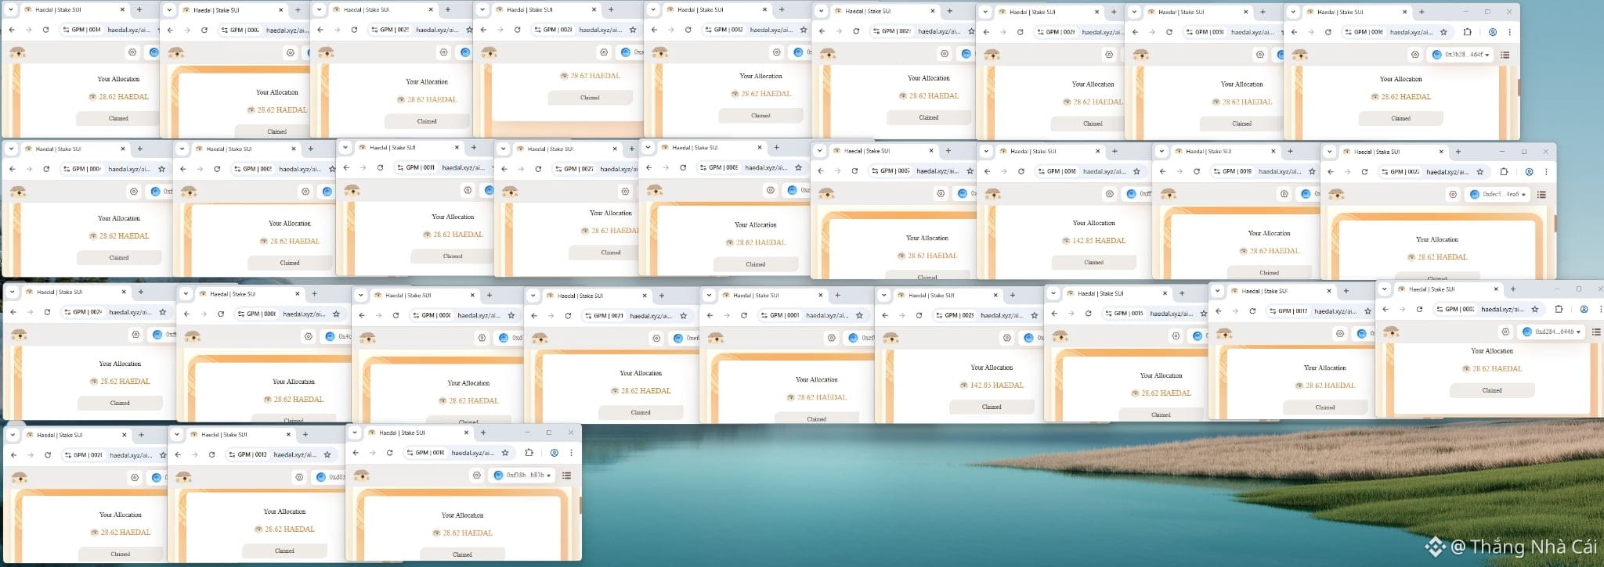Bookmark the page in the 0xfec5...4ea6 window

click(x=1479, y=172)
